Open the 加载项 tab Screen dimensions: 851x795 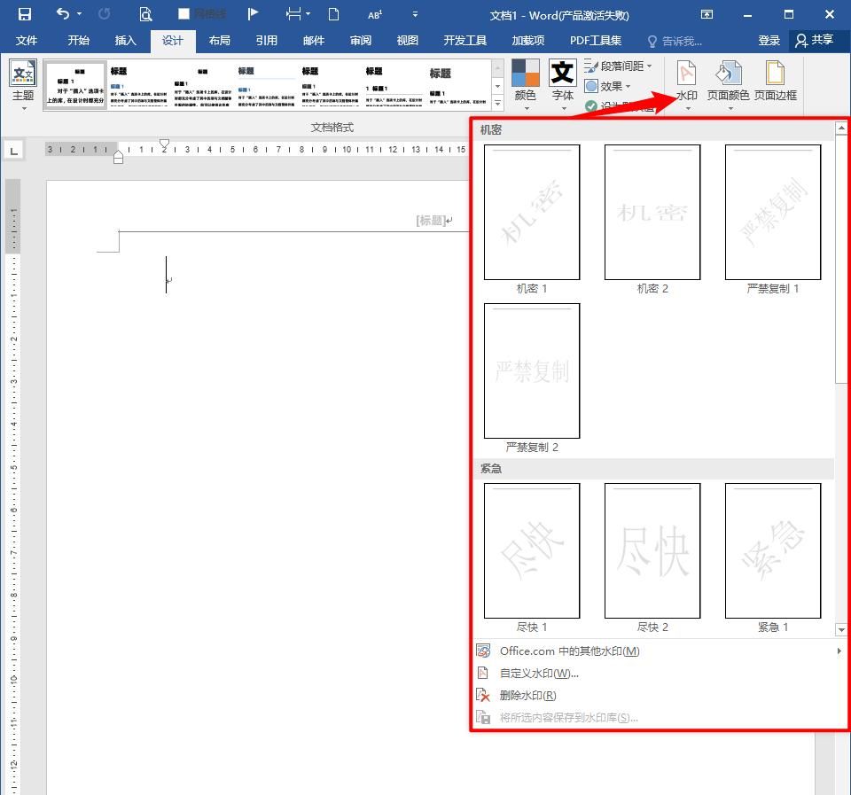(x=528, y=41)
